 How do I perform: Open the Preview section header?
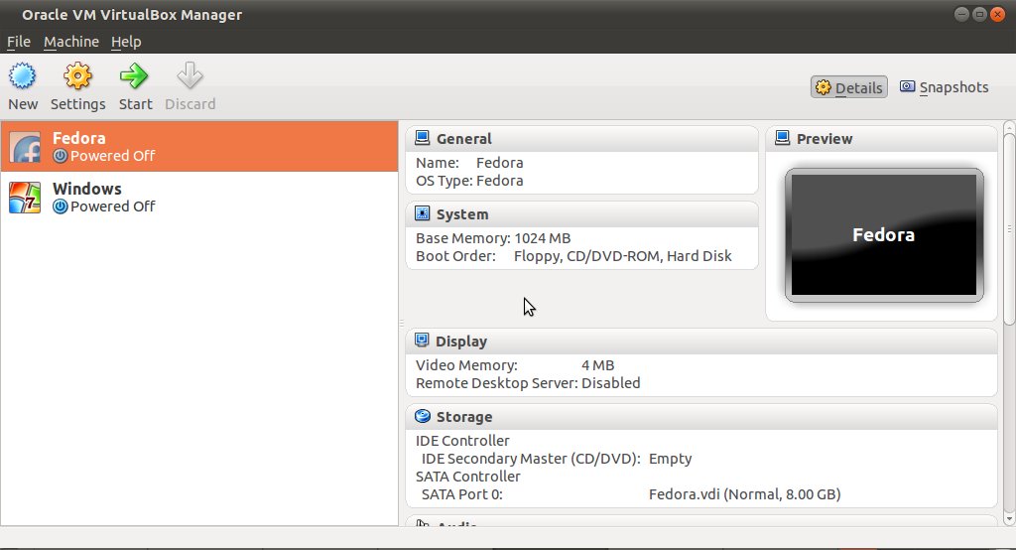click(x=881, y=139)
